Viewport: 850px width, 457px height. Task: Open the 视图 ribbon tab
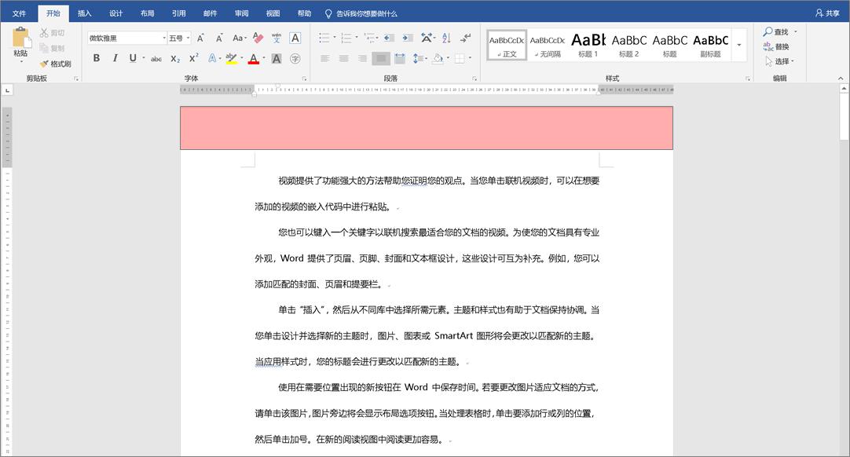coord(273,13)
